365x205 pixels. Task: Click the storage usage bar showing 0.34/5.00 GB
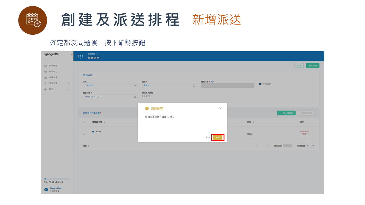tap(56, 179)
